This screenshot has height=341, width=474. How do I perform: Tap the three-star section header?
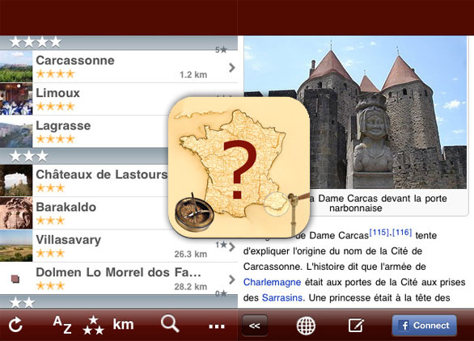[x=119, y=157]
